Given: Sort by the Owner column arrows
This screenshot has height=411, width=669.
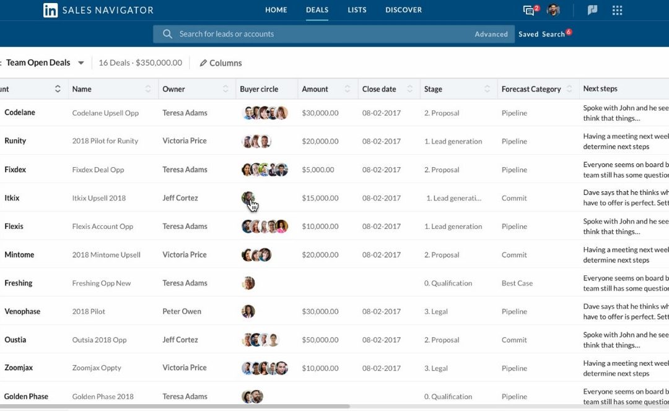Looking at the screenshot, I should click(x=225, y=89).
